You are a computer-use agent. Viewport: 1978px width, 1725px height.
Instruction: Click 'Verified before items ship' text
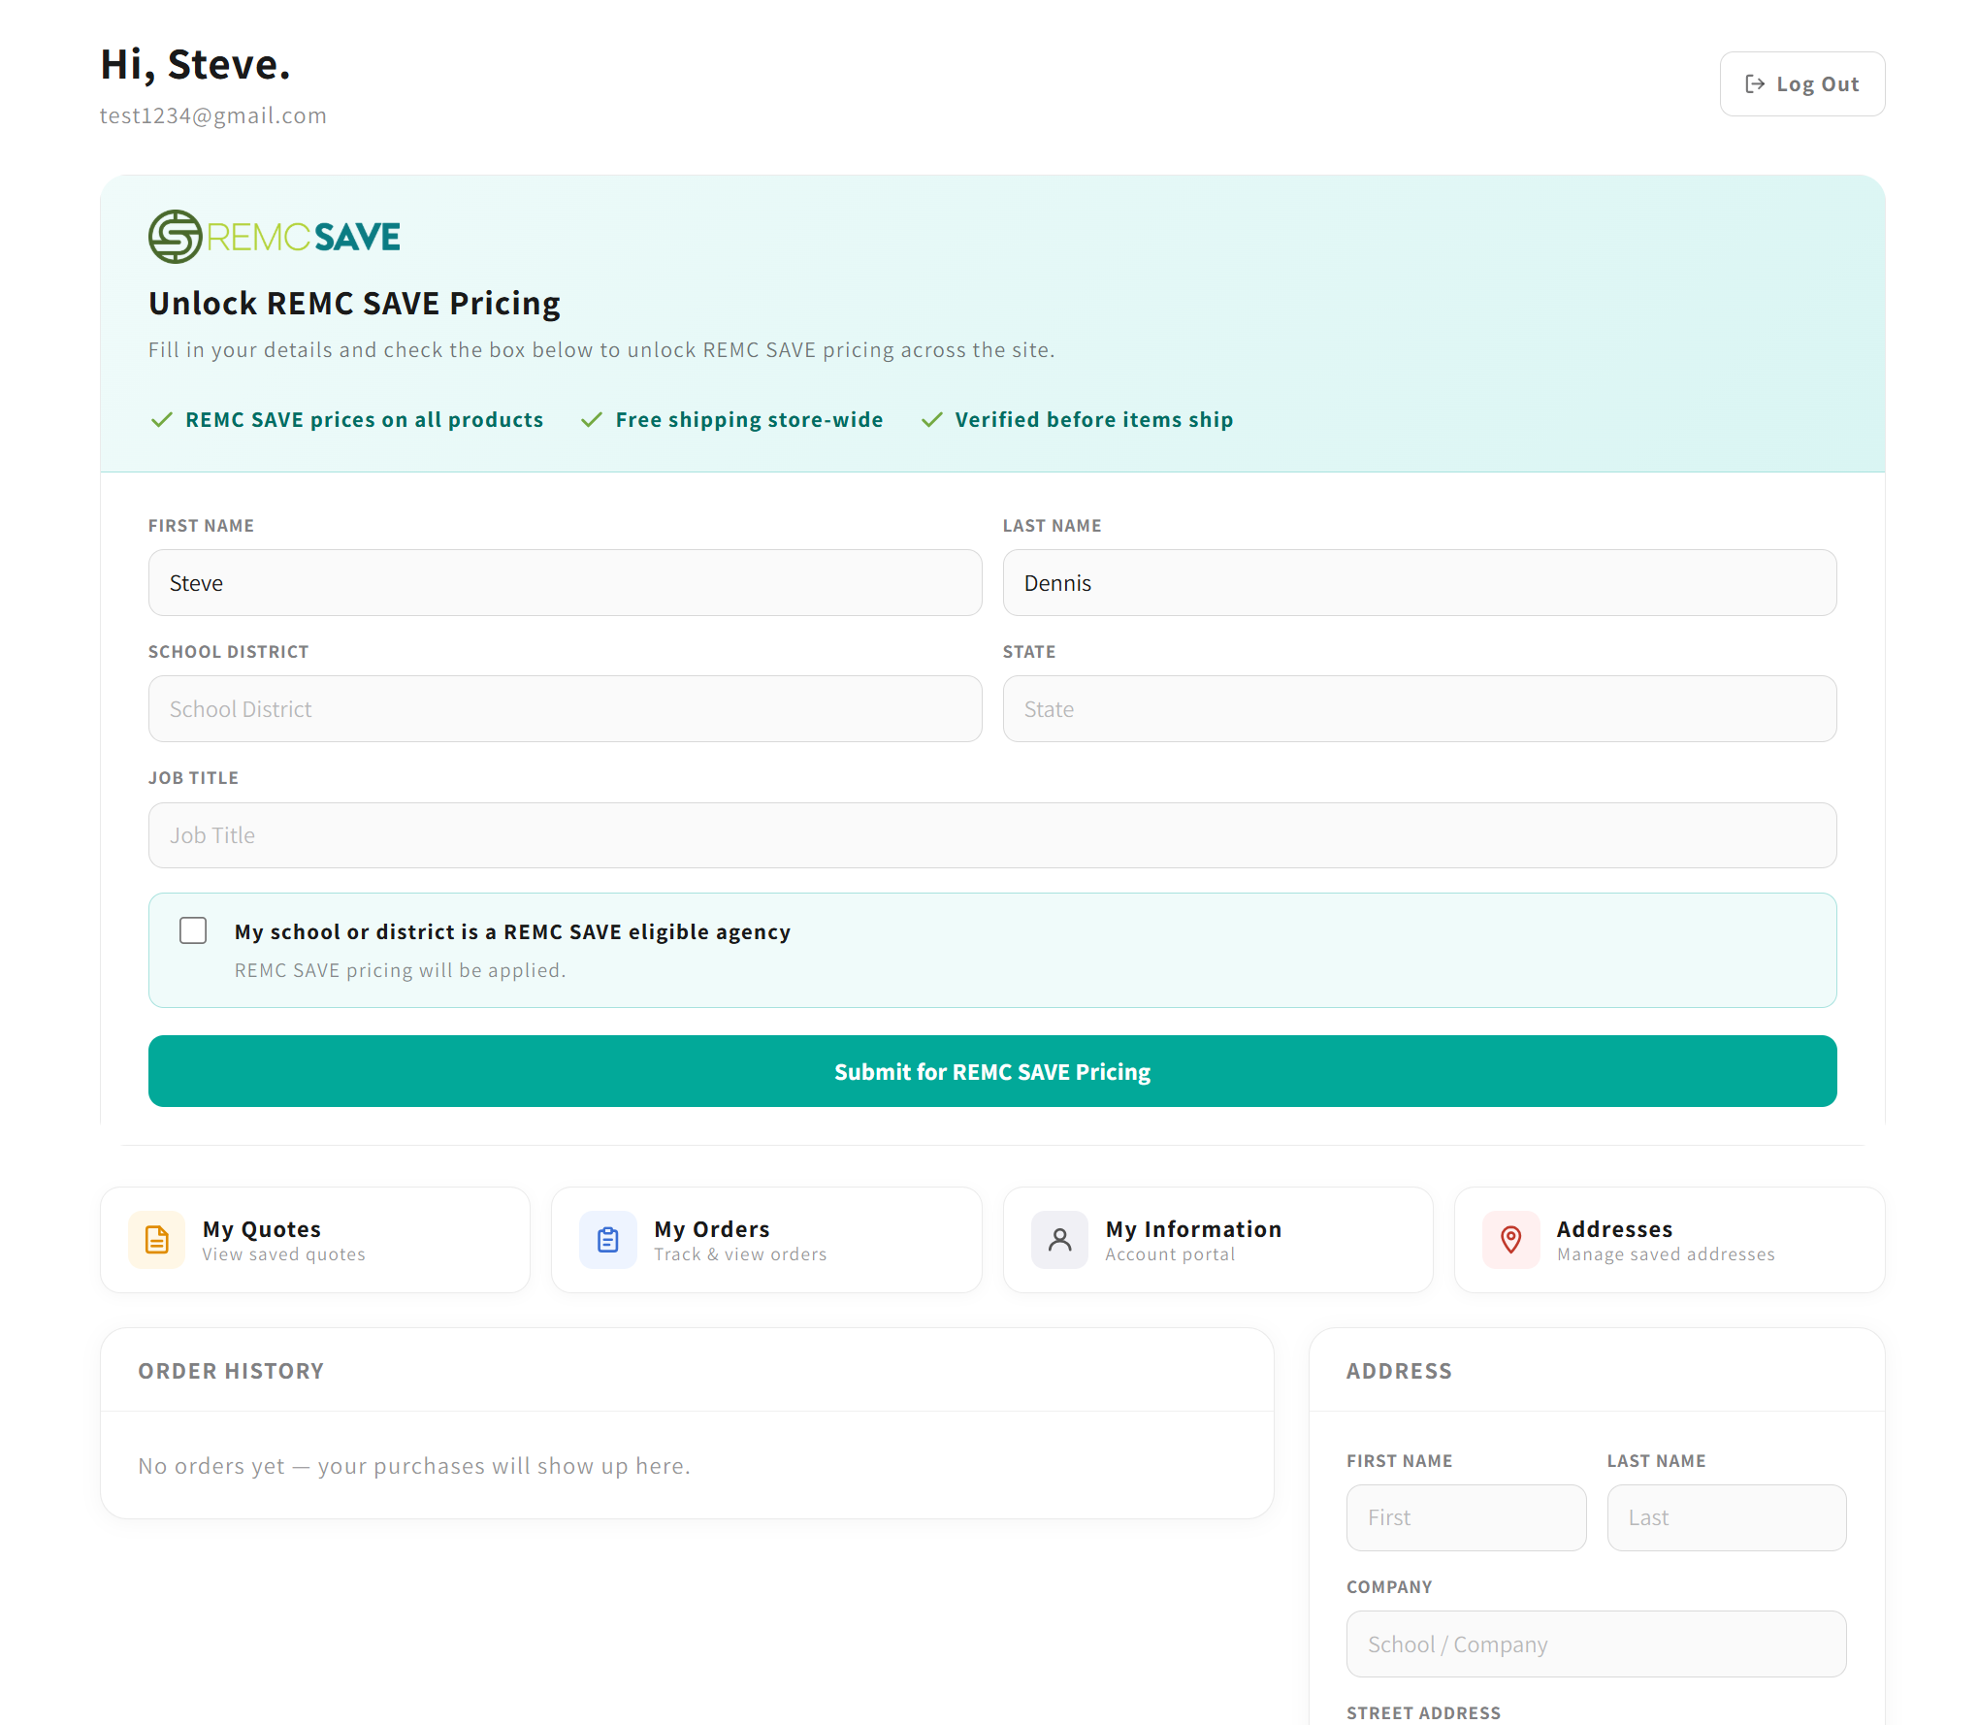[x=1093, y=420]
